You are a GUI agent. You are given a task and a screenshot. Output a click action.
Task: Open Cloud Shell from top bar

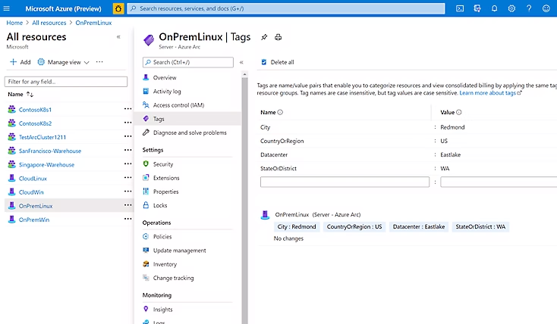pos(460,8)
